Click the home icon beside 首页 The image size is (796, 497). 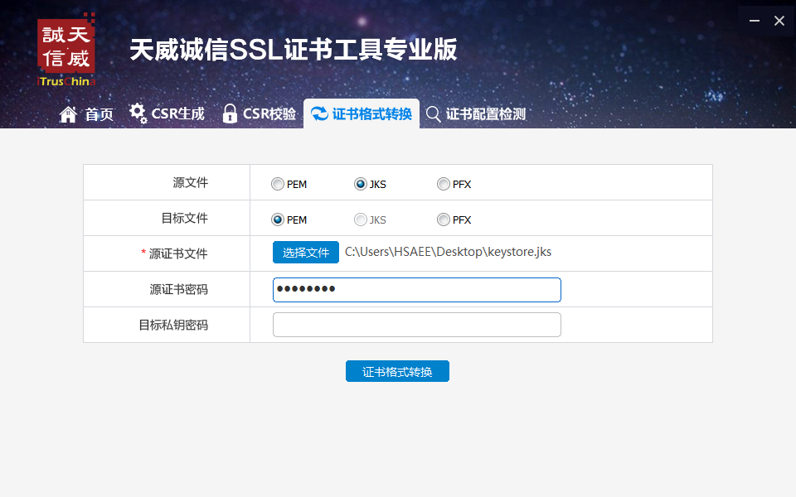click(x=68, y=114)
